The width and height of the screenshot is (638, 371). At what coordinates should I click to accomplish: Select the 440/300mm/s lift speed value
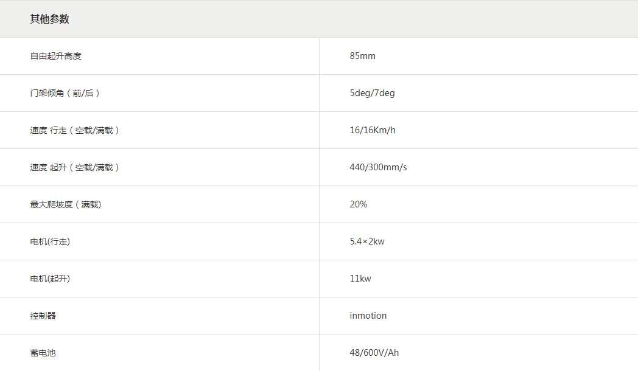[378, 167]
